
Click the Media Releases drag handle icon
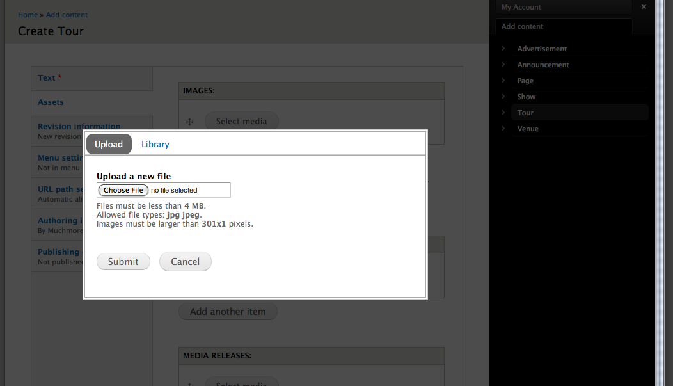pyautogui.click(x=189, y=382)
